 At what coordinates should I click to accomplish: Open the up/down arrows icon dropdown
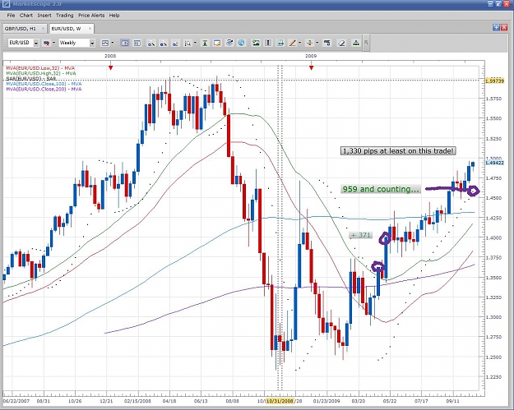pos(317,43)
